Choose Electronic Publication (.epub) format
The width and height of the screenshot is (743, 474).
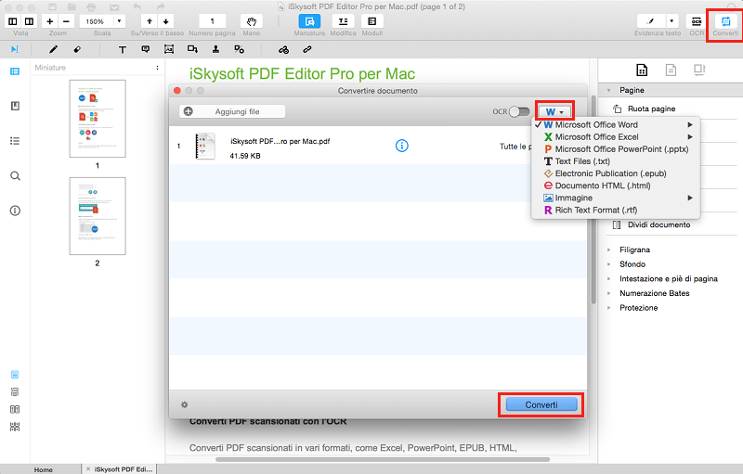point(616,173)
